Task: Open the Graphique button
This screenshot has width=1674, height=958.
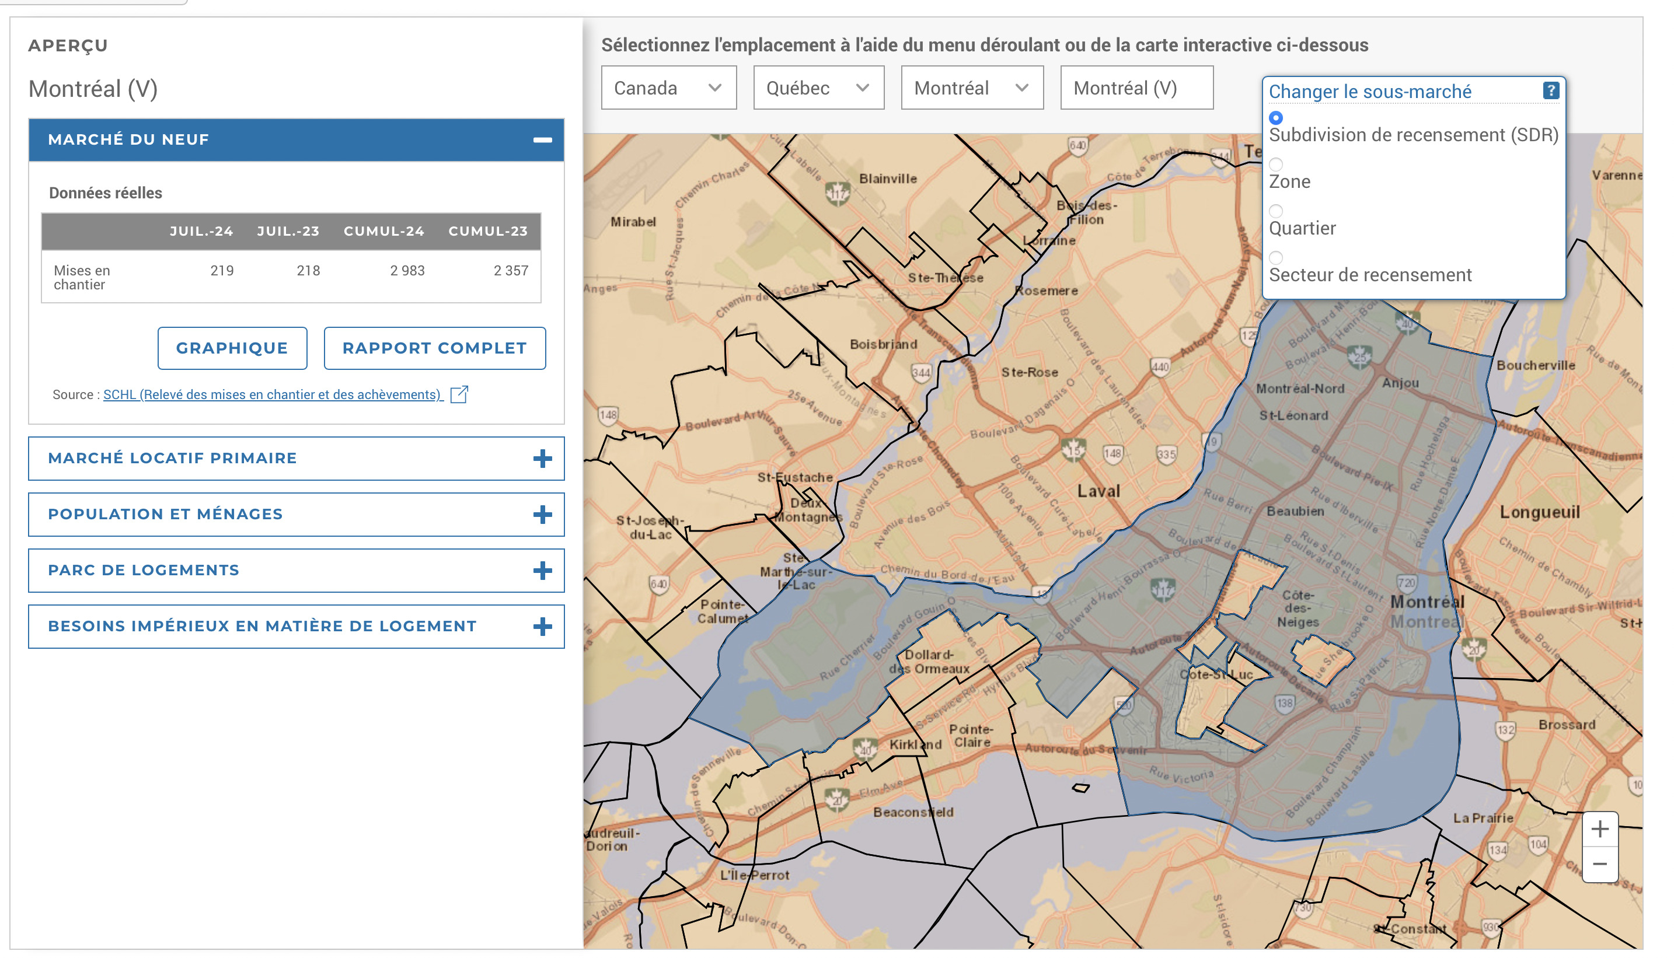Action: click(x=232, y=348)
